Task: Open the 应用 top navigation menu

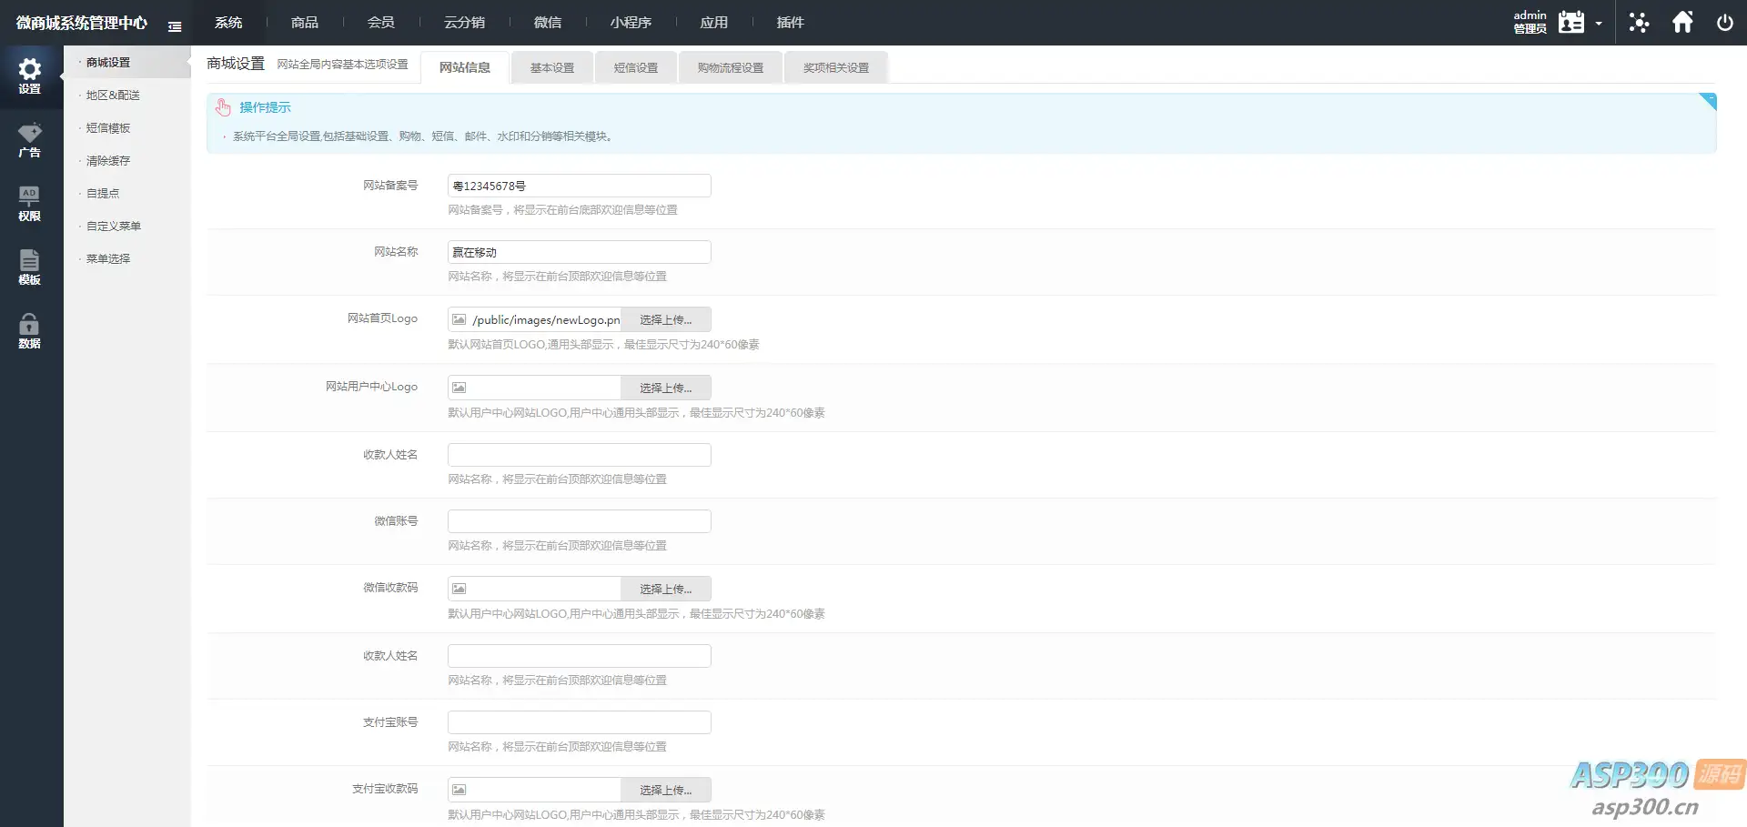Action: click(x=714, y=22)
